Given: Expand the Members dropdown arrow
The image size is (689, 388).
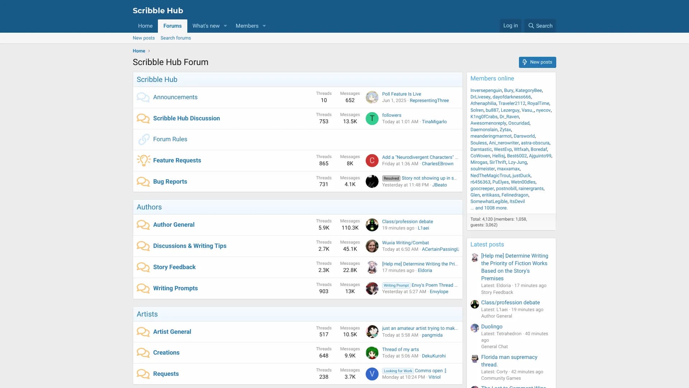Looking at the screenshot, I should pos(264,26).
